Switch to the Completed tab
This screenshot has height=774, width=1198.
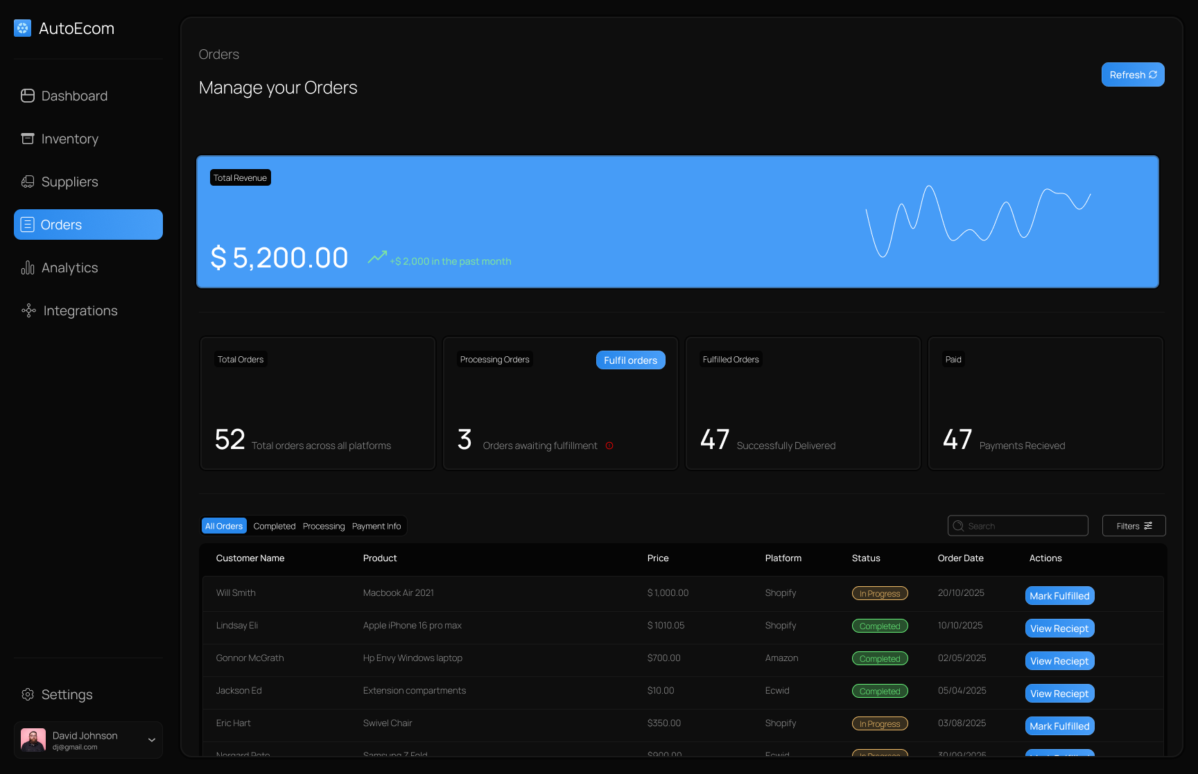click(x=275, y=526)
